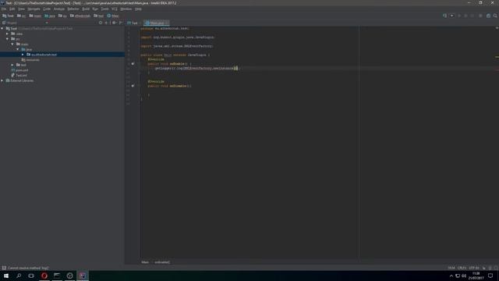Click the volume icon in system tray
Screen dimensions: 499x281
point(464,276)
